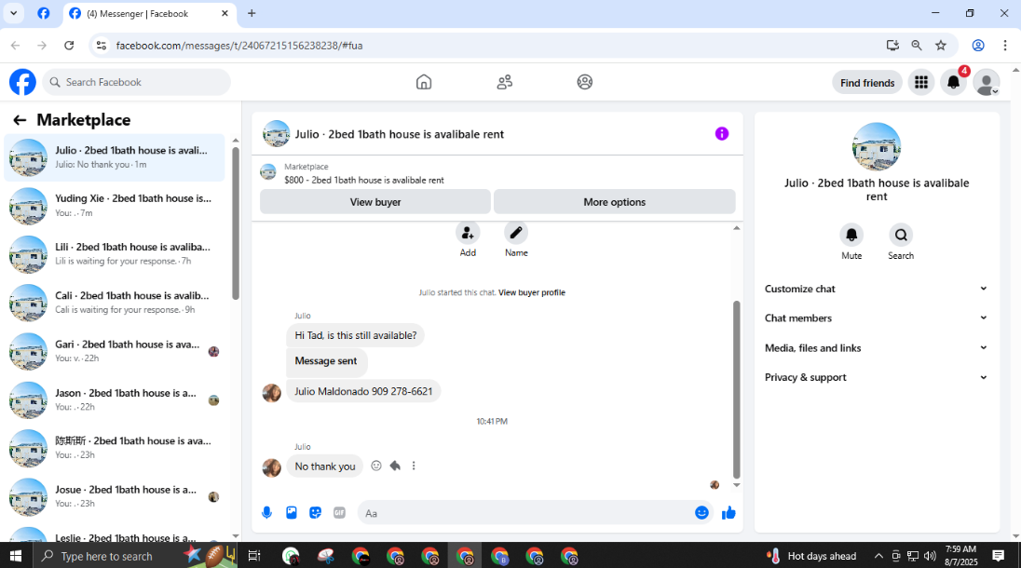
Task: Open notifications bell with 4 badge
Action: click(x=953, y=83)
